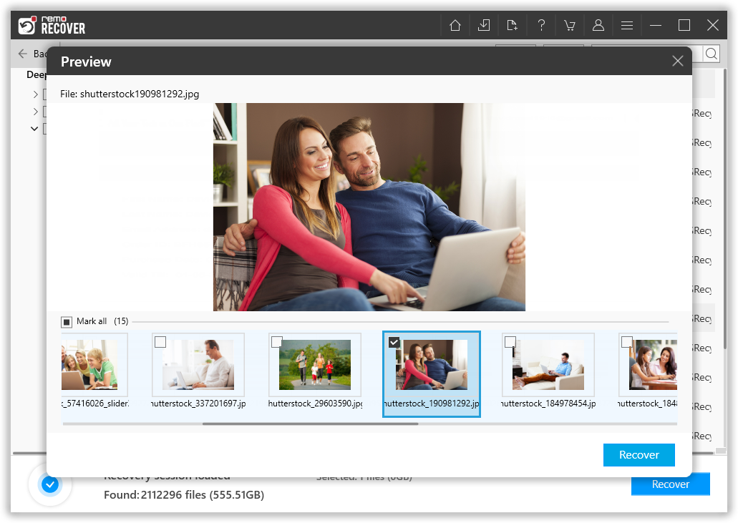
Task: Click the Home icon in the toolbar
Action: point(455,24)
